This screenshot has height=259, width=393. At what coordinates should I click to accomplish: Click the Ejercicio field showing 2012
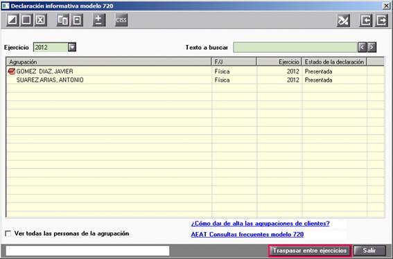pos(51,47)
